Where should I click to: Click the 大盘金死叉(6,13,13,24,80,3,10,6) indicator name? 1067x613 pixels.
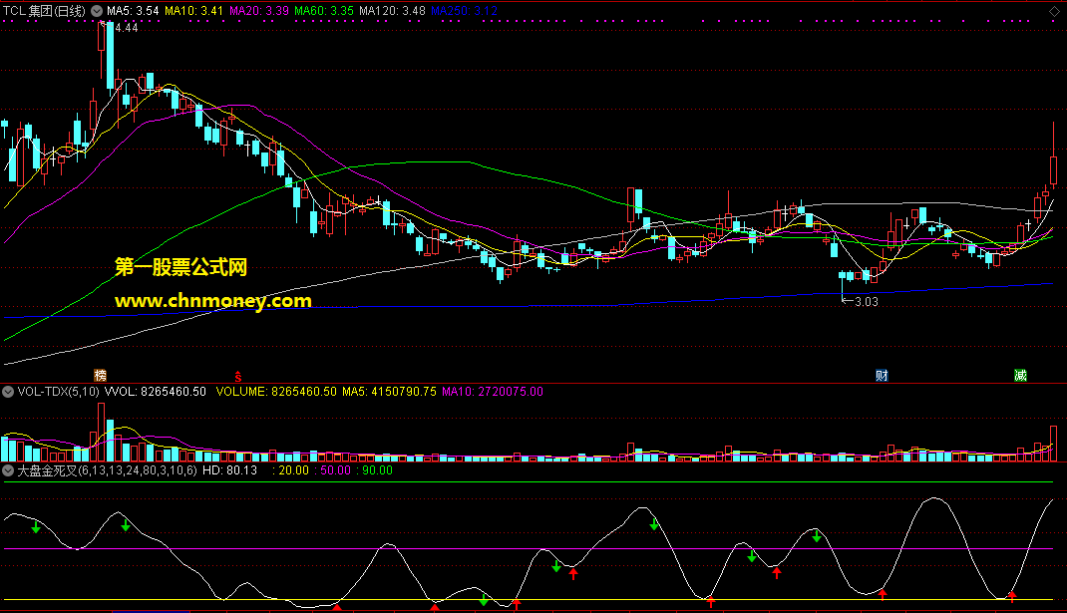107,470
